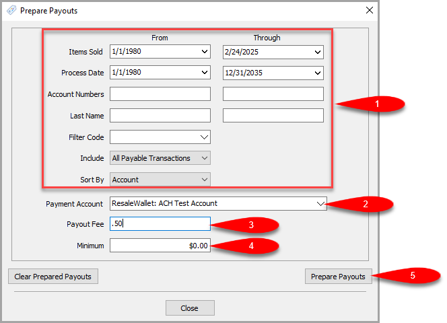The image size is (447, 323).
Task: Click the Close button
Action: pos(190,308)
